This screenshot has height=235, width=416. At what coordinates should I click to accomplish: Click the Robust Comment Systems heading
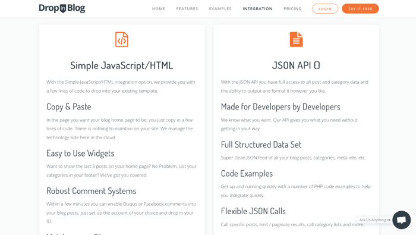(x=92, y=191)
